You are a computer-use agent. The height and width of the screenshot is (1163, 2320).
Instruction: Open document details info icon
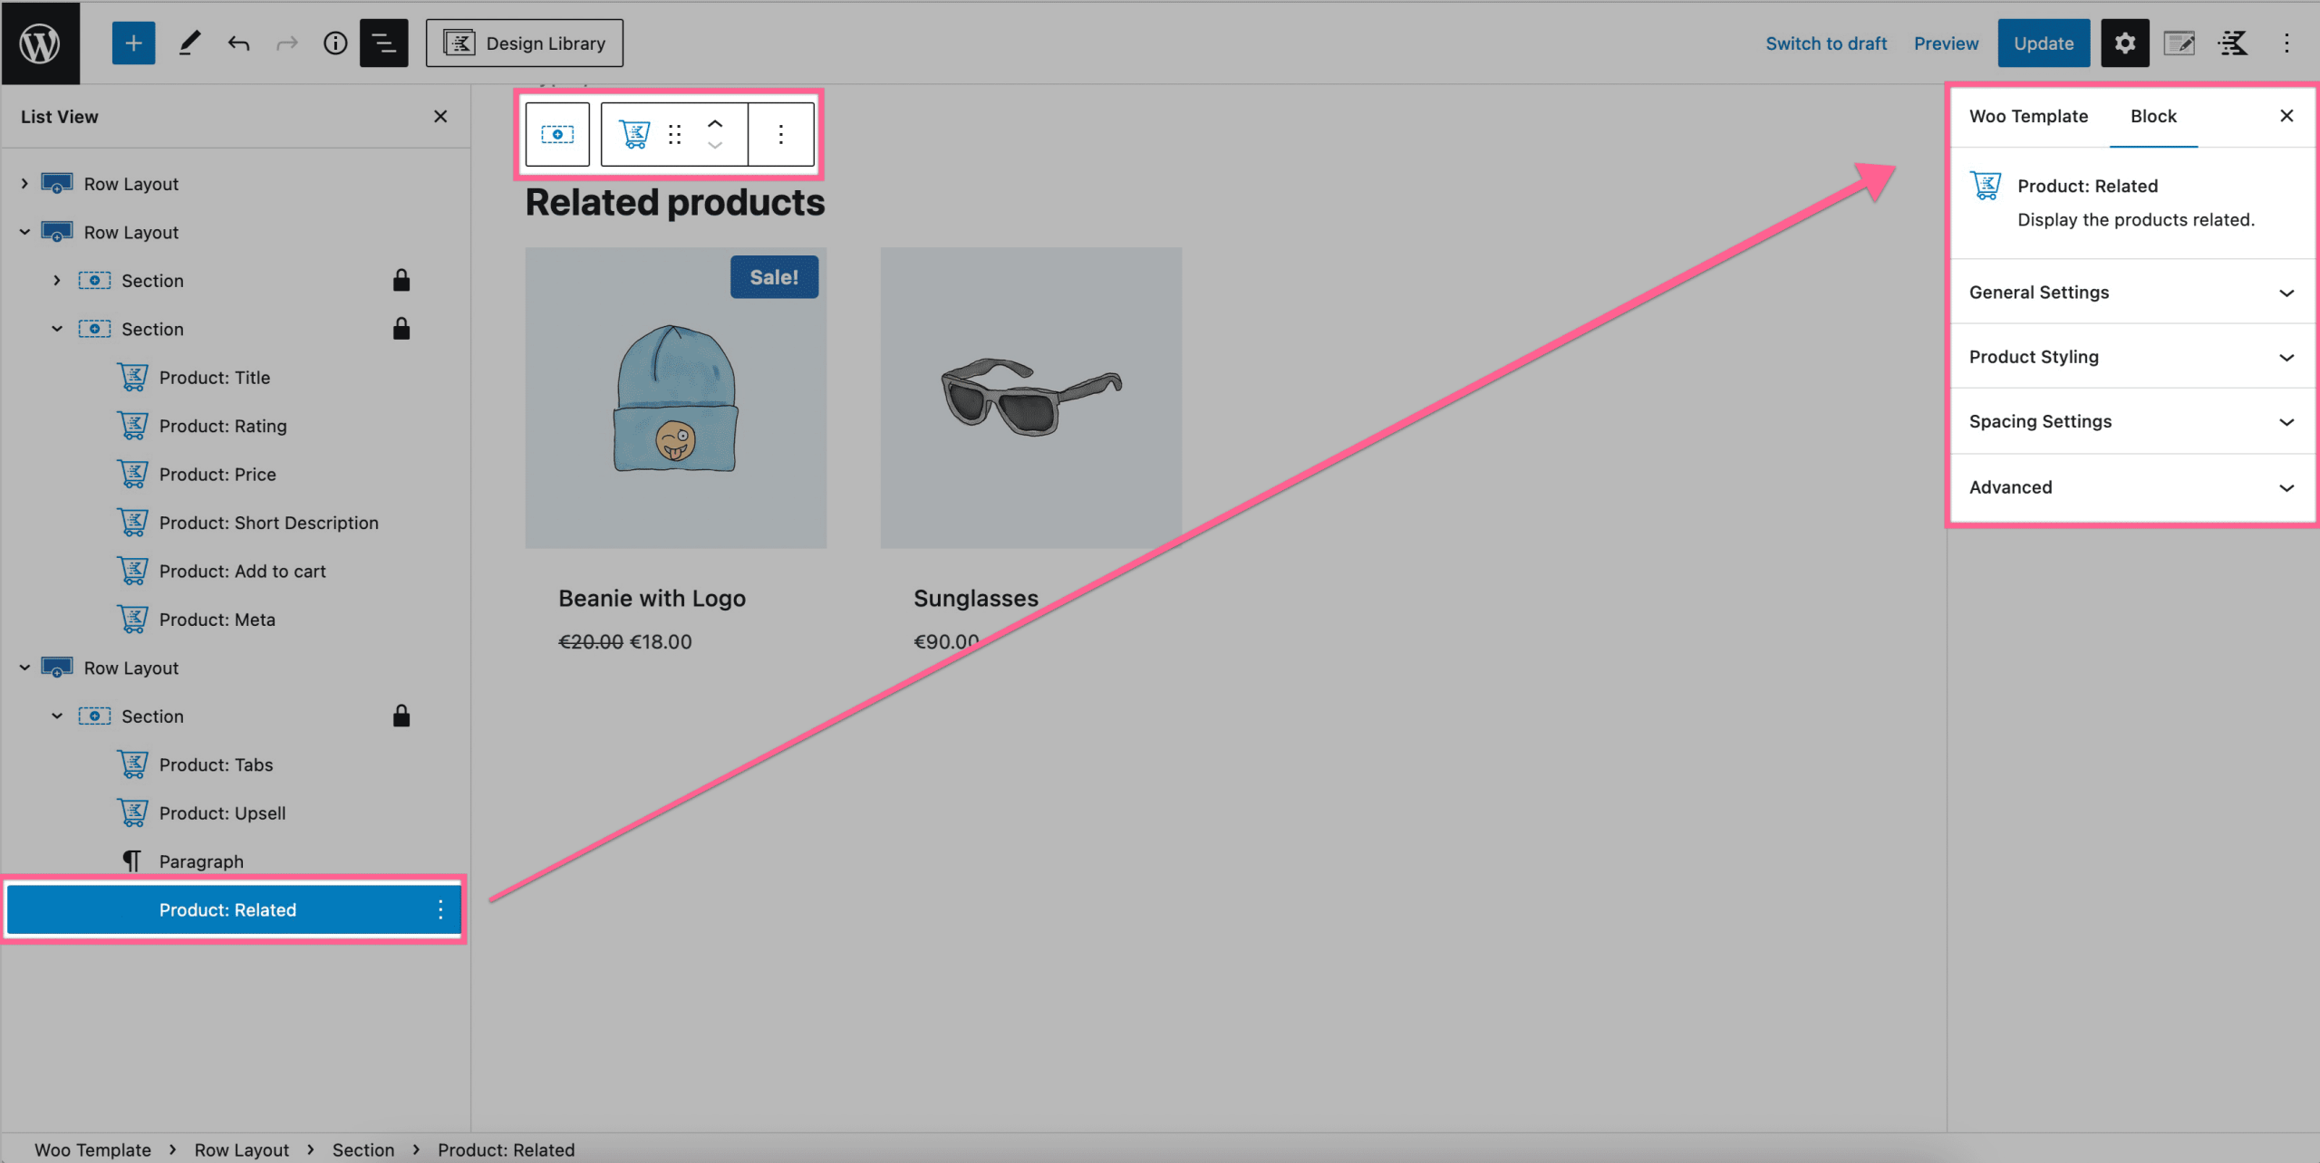pyautogui.click(x=335, y=43)
